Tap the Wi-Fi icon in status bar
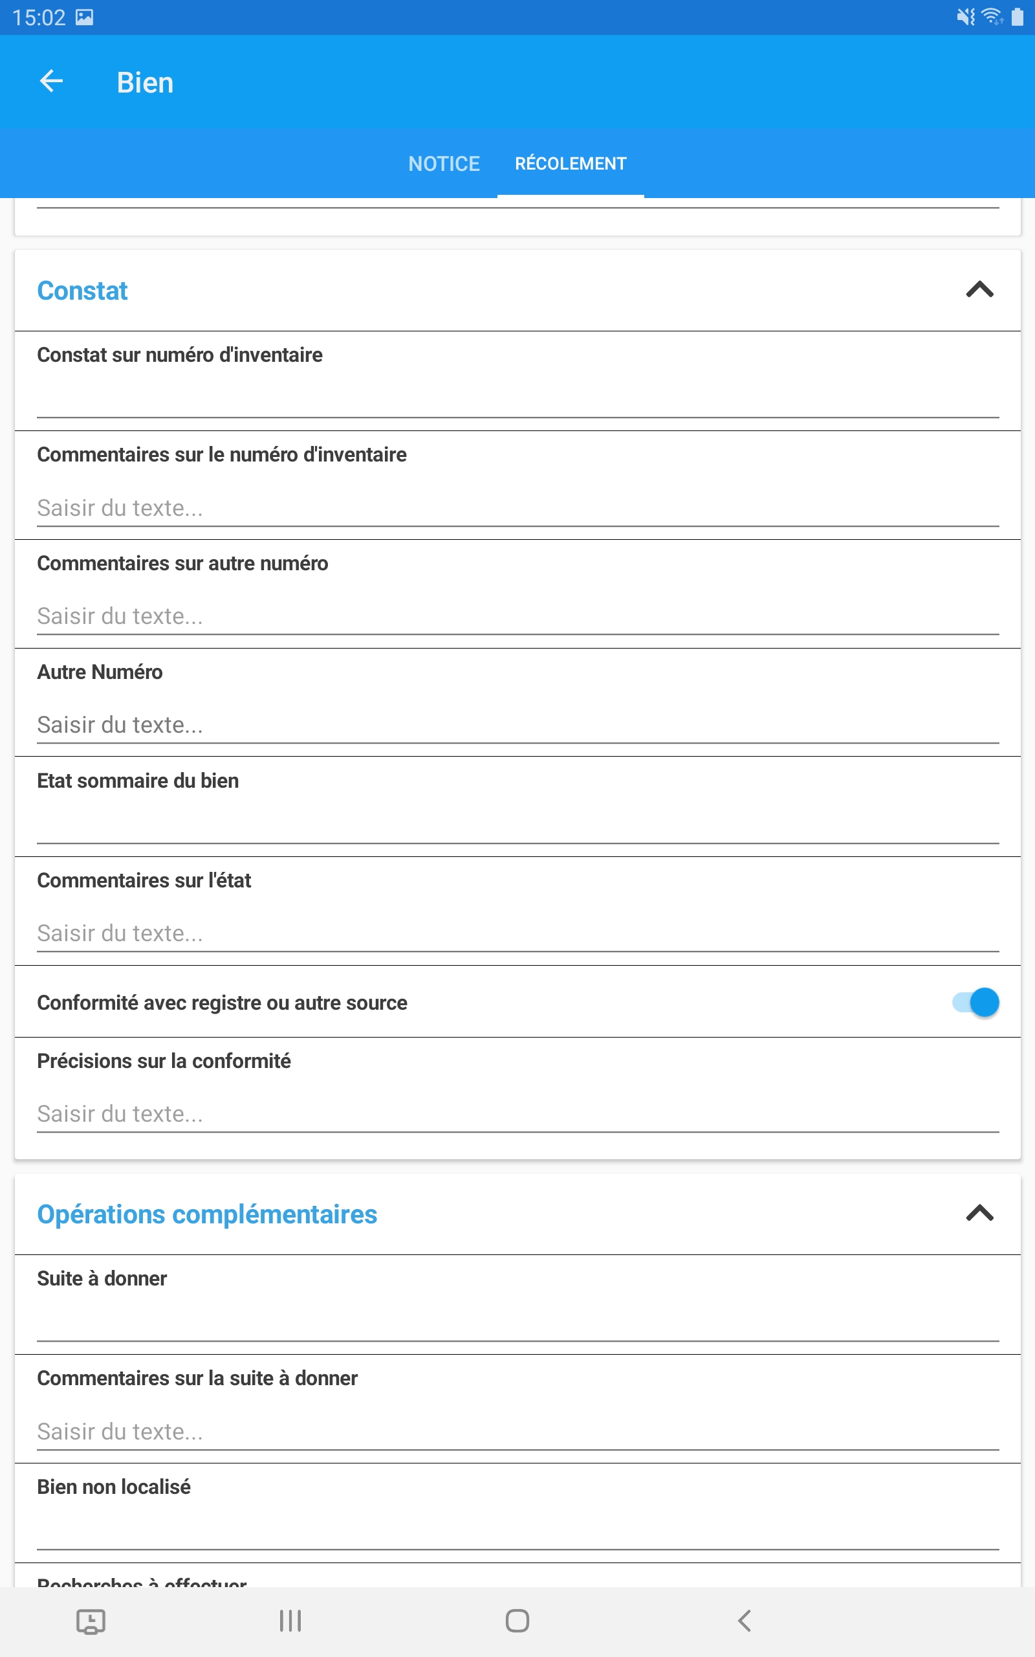1035x1657 pixels. (x=991, y=16)
